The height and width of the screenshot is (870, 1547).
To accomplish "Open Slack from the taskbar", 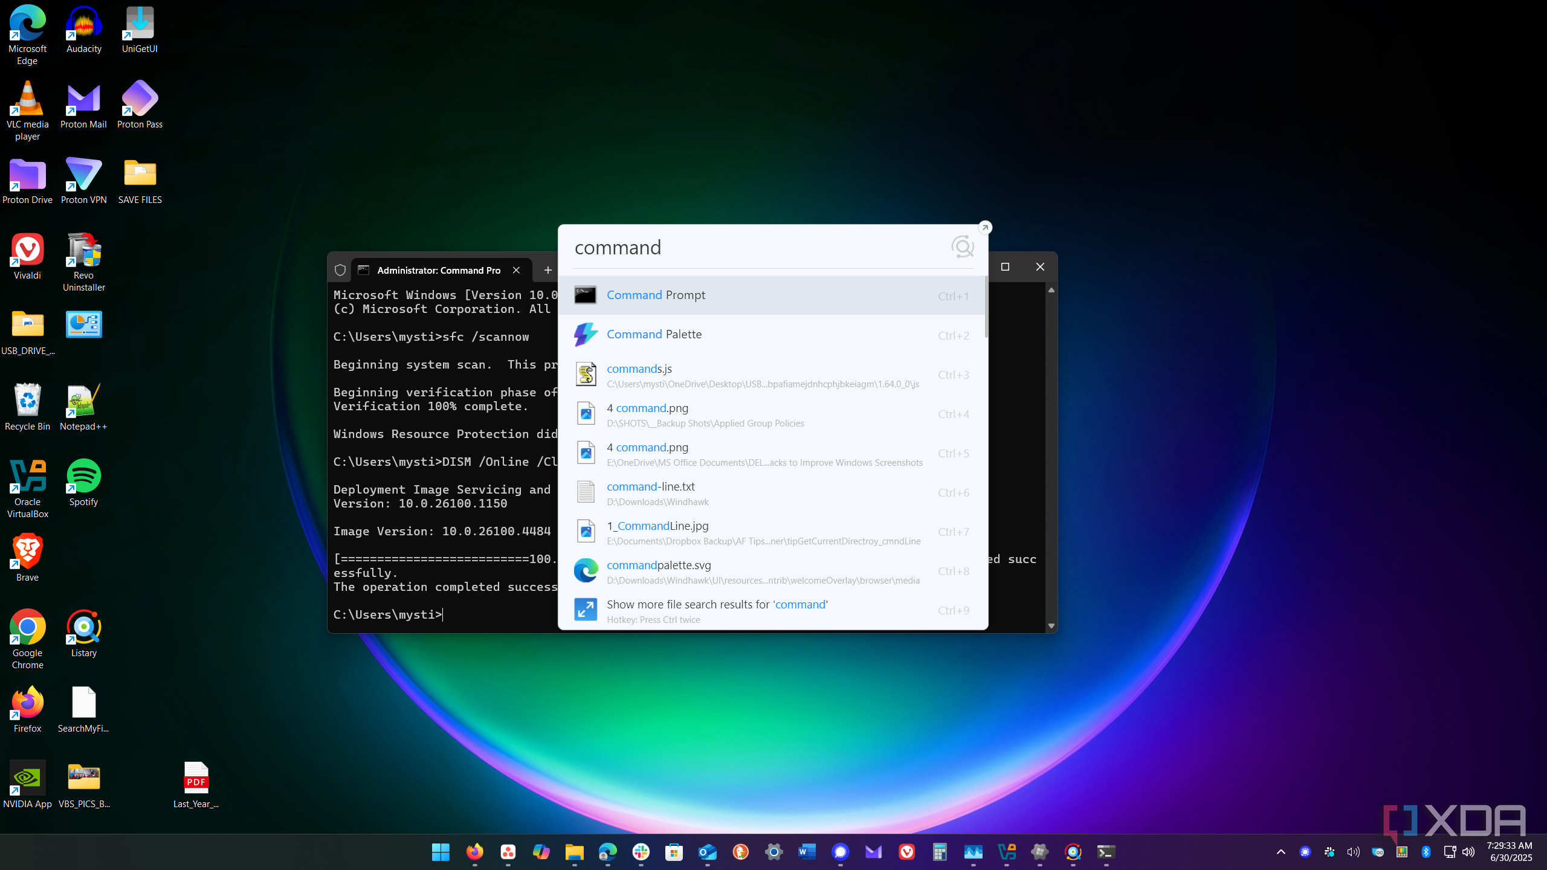I will (641, 852).
